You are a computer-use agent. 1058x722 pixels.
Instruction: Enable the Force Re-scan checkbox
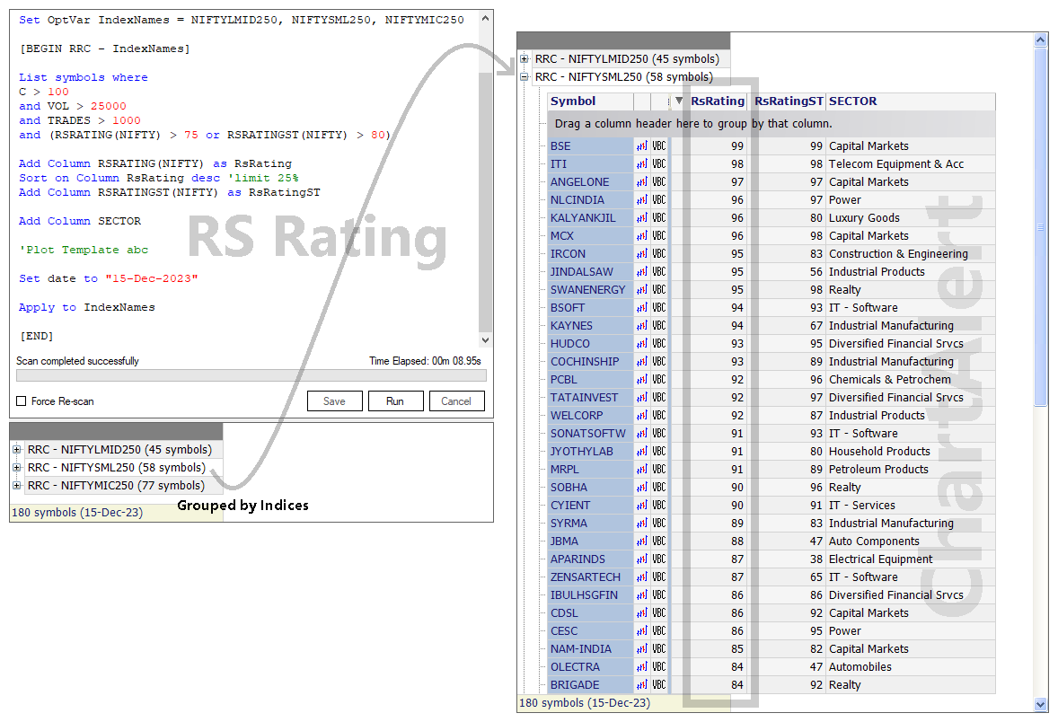click(21, 401)
